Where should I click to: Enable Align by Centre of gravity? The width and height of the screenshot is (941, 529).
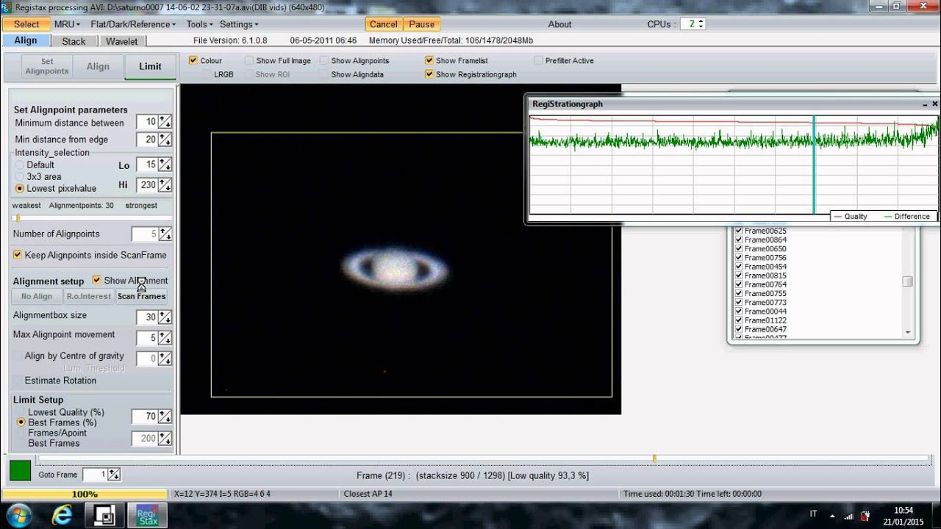click(x=18, y=356)
